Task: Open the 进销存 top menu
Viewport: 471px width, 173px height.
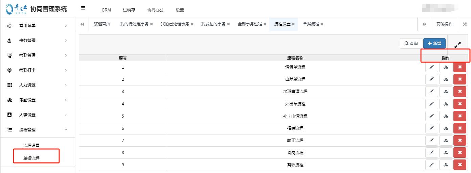Action: (x=129, y=10)
